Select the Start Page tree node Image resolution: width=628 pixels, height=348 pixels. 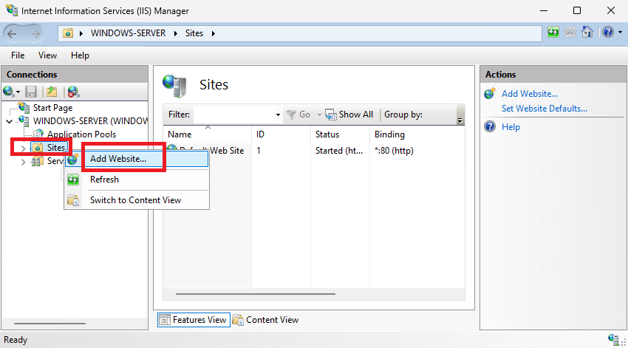click(52, 108)
